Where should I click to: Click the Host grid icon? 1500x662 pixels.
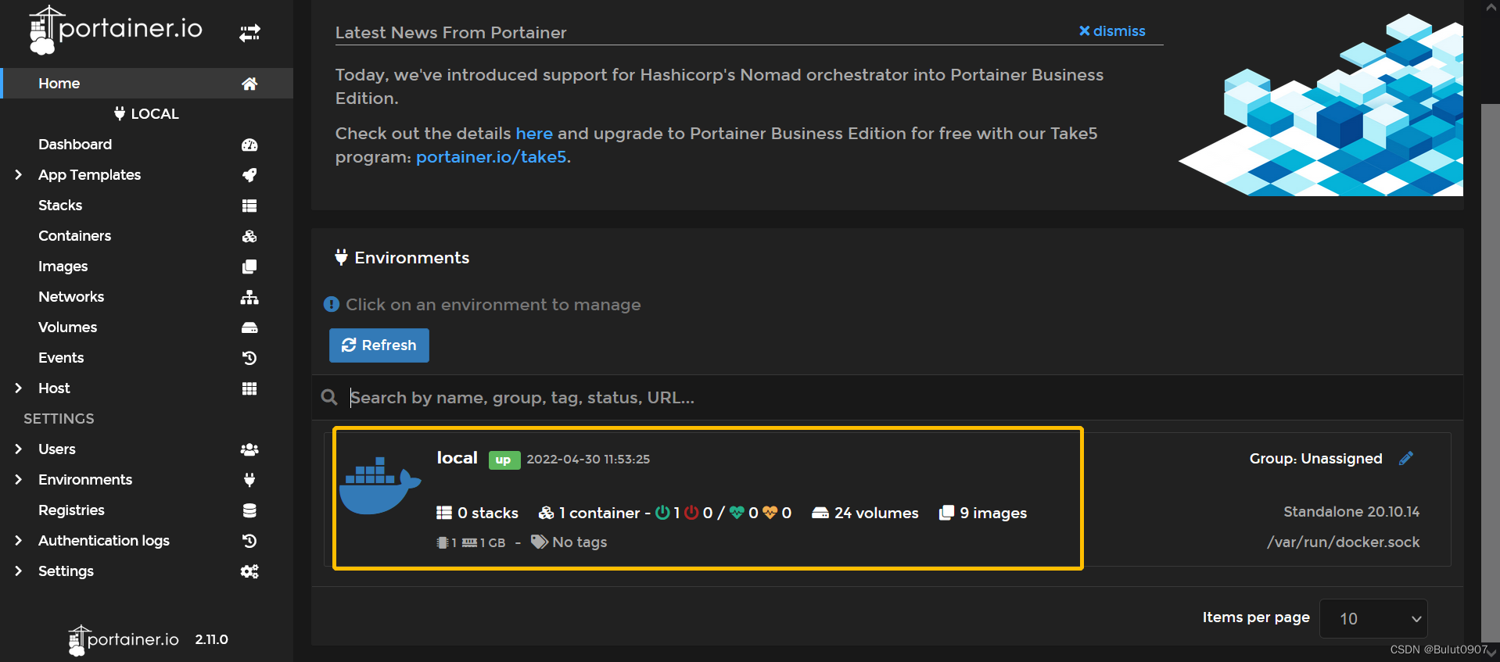pyautogui.click(x=249, y=388)
